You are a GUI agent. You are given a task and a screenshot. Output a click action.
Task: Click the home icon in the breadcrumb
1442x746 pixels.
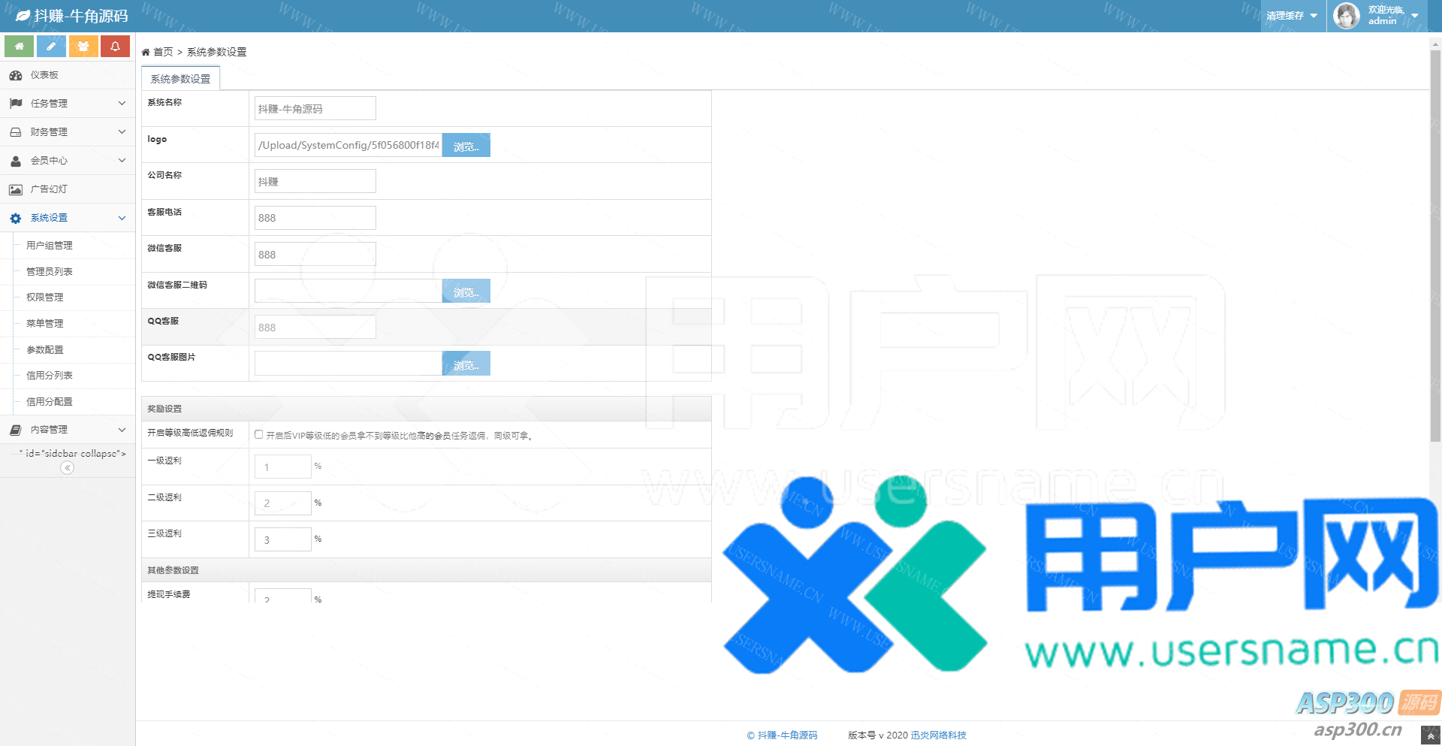click(x=146, y=52)
